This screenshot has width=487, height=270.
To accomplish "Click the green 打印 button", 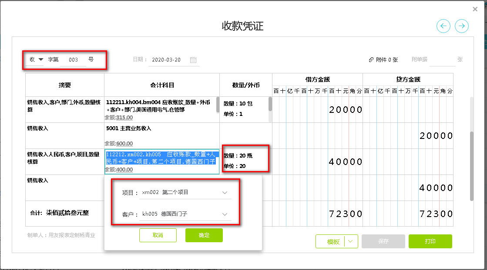I will pyautogui.click(x=430, y=241).
